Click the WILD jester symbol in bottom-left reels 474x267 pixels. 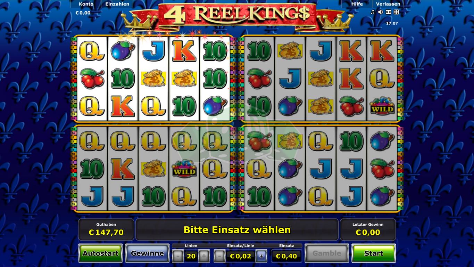(x=184, y=168)
